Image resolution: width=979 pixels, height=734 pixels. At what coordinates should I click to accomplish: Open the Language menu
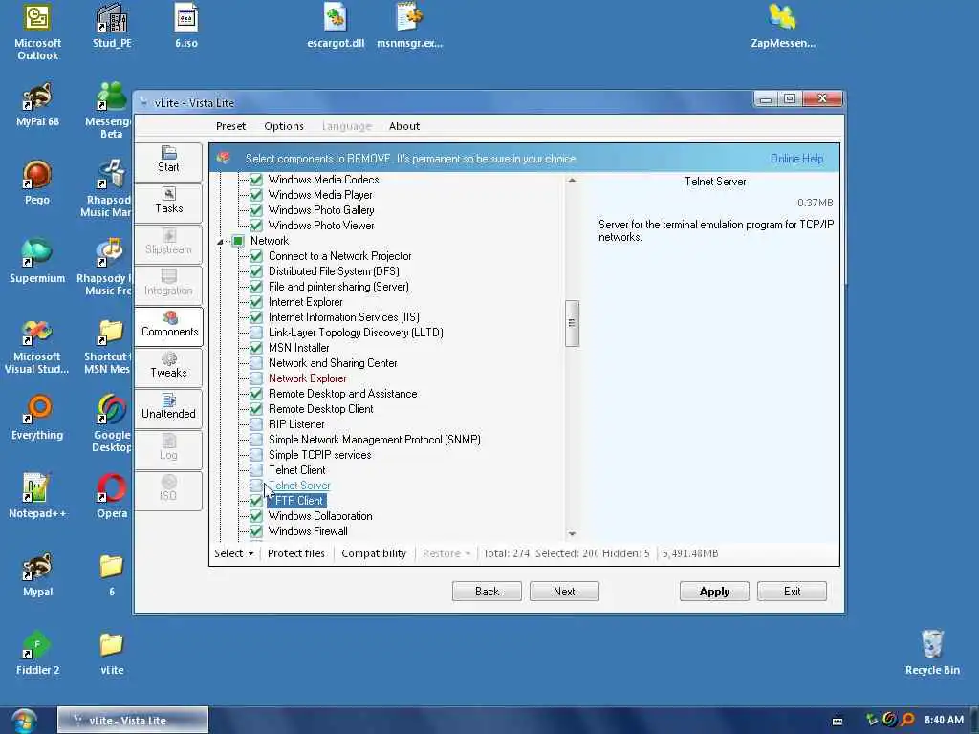tap(346, 126)
